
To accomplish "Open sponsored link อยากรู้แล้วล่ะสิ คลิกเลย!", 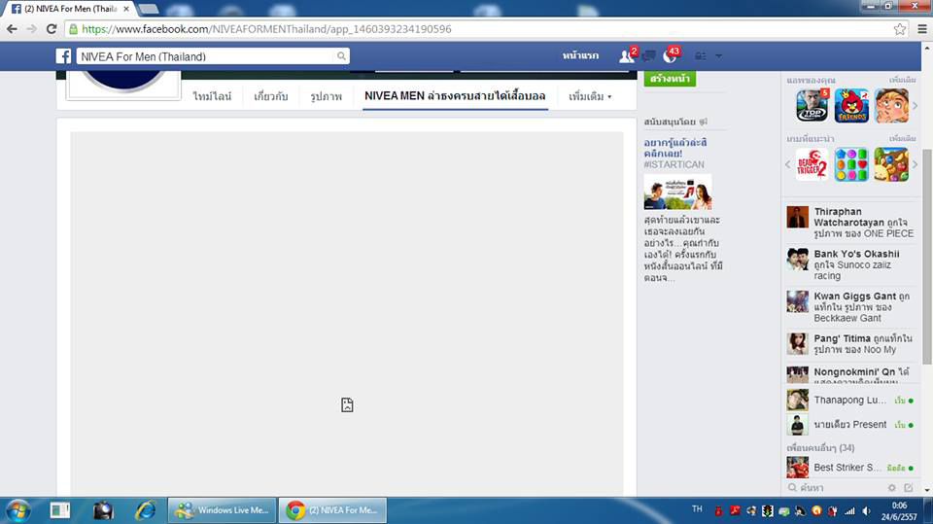I will coord(675,148).
